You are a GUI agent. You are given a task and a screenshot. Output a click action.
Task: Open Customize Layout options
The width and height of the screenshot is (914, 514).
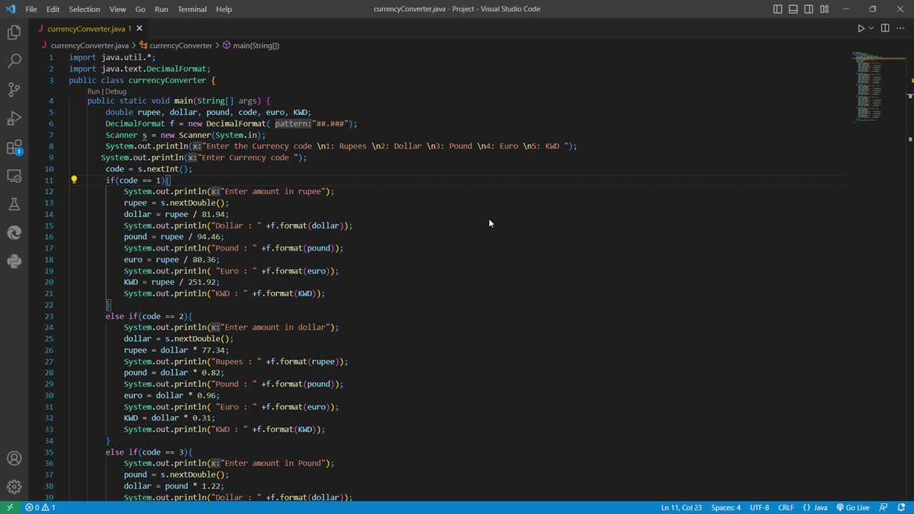pos(825,9)
